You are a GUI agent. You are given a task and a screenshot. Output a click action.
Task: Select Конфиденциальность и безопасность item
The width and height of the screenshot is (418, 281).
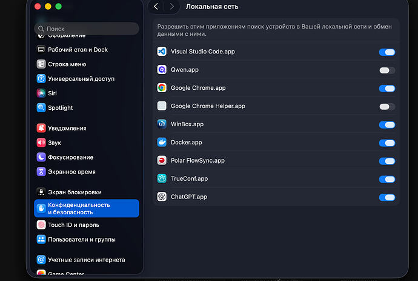[x=87, y=208]
